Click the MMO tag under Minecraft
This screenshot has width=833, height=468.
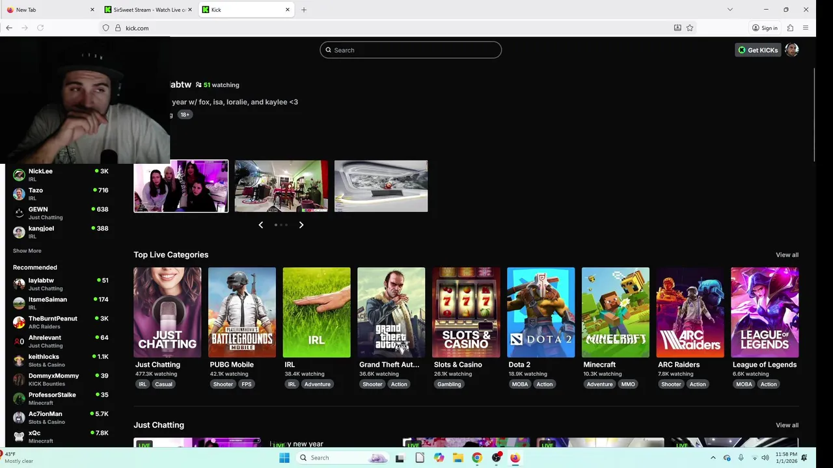click(x=628, y=384)
